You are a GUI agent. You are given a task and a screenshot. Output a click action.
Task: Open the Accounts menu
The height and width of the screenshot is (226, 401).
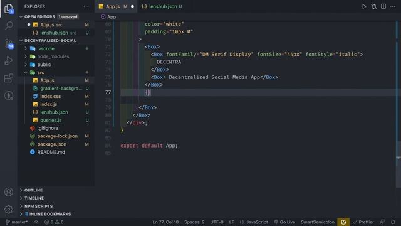pos(9,192)
